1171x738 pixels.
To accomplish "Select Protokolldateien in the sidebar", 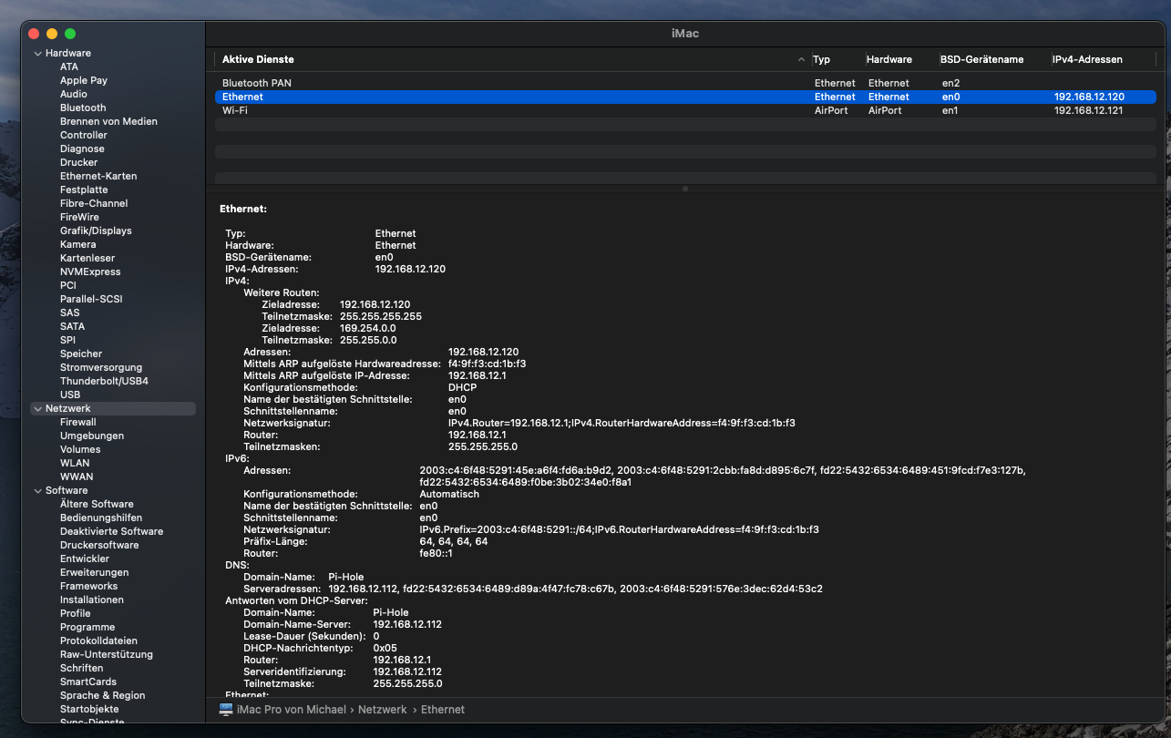I will (99, 641).
